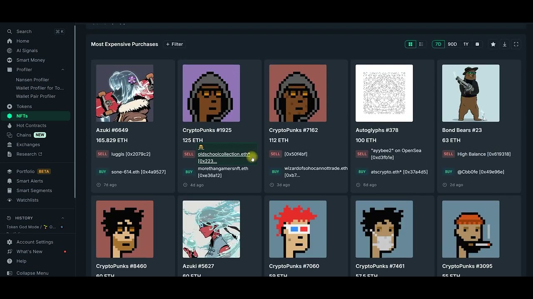This screenshot has width=533, height=299.
Task: Click the Bond Bears #23 title
Action: pos(462,130)
